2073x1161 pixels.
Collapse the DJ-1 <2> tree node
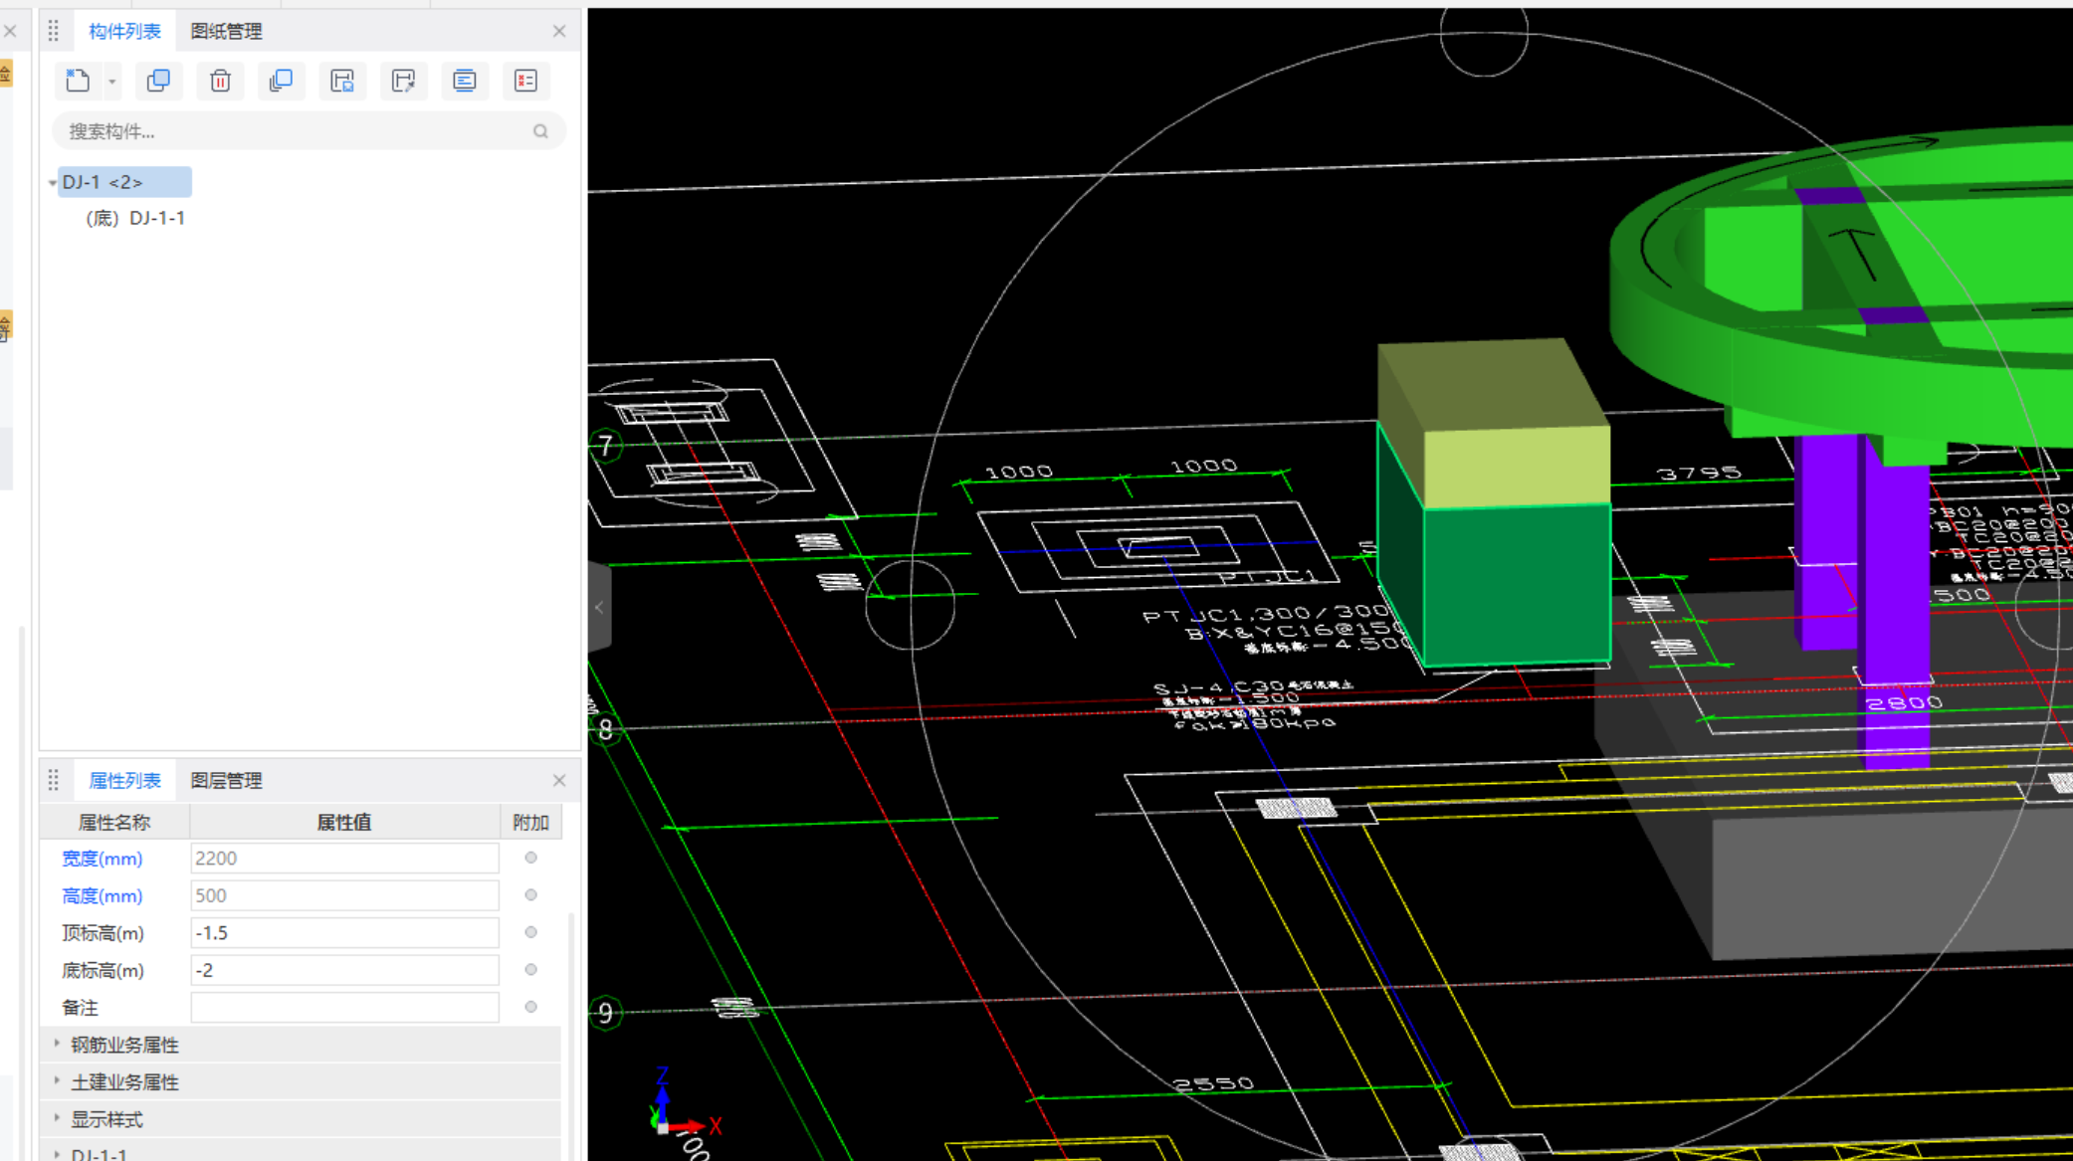pos(52,183)
